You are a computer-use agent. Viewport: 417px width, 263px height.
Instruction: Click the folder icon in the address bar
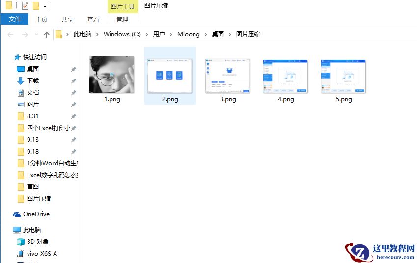click(x=59, y=34)
